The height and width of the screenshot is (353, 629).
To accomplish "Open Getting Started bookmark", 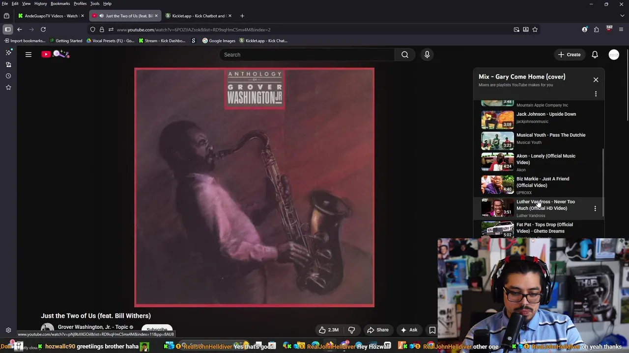I will [66, 41].
